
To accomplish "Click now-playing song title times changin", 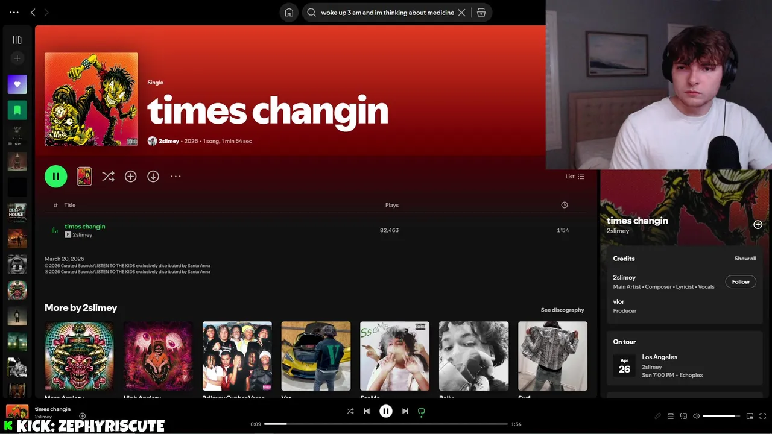I will (x=52, y=409).
